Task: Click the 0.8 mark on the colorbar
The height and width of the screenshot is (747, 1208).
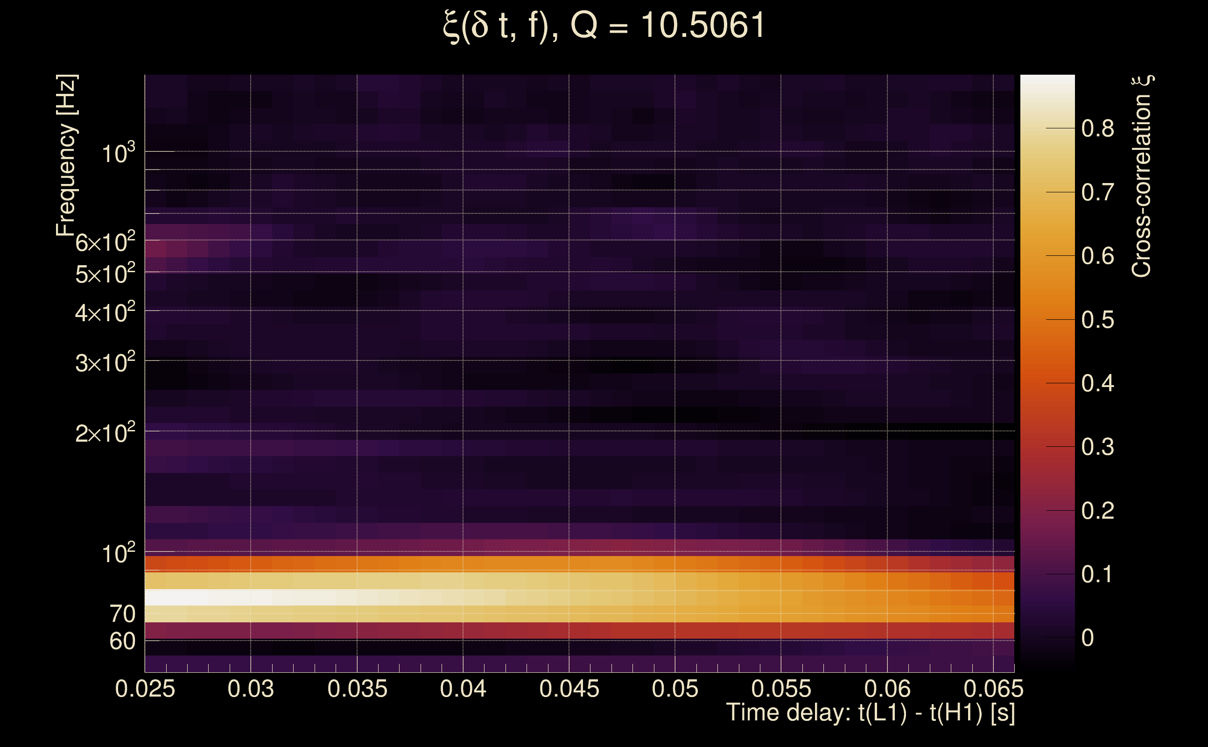Action: [x=1097, y=128]
